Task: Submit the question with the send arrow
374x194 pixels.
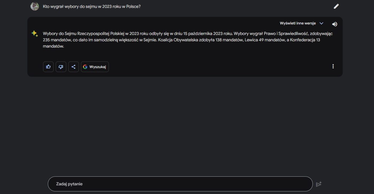Action: pyautogui.click(x=319, y=184)
